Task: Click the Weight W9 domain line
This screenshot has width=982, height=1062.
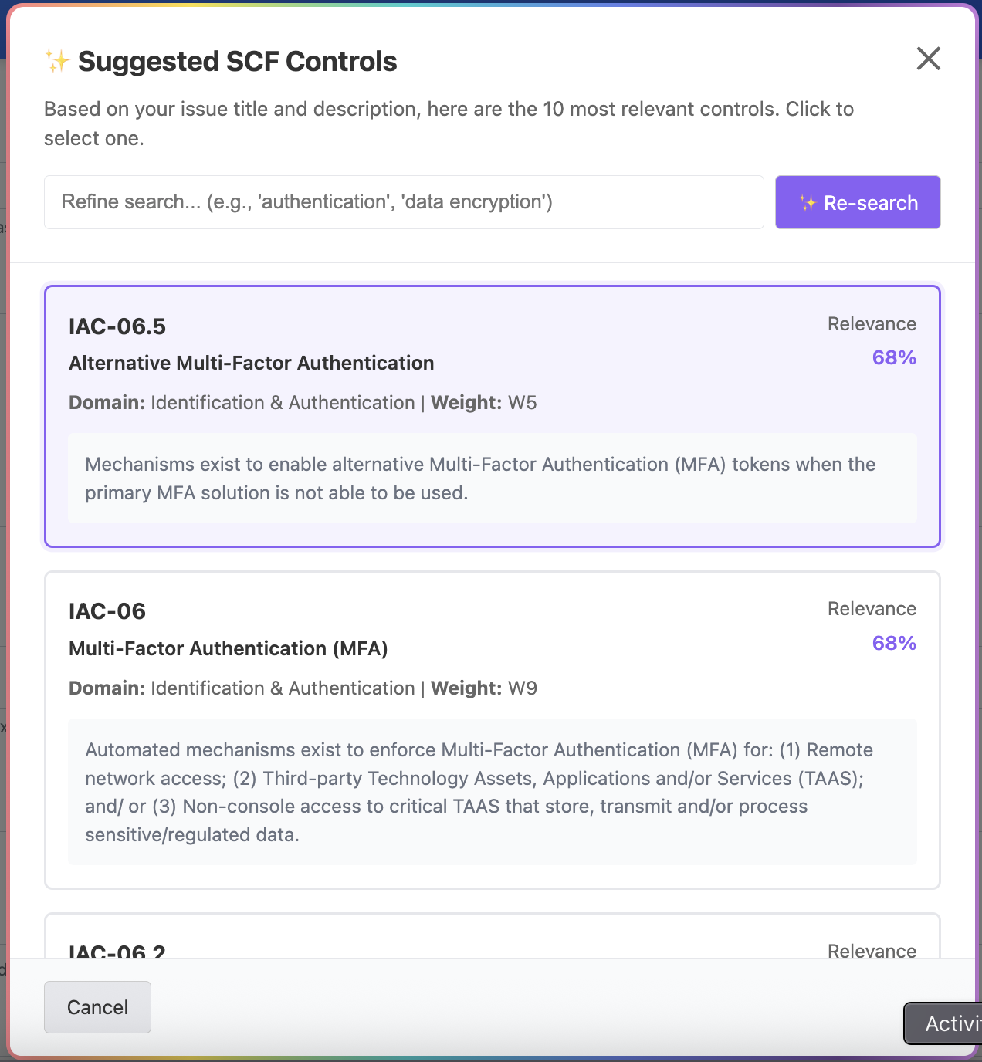Action: coord(303,688)
